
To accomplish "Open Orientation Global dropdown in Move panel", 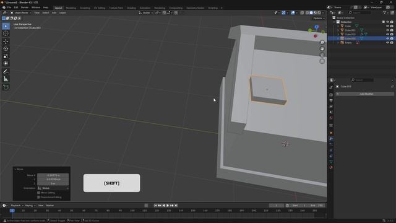I will pyautogui.click(x=53, y=188).
